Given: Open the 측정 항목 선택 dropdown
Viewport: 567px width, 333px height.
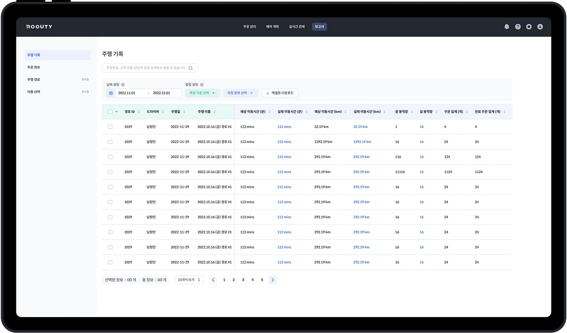Looking at the screenshot, I should pos(240,93).
